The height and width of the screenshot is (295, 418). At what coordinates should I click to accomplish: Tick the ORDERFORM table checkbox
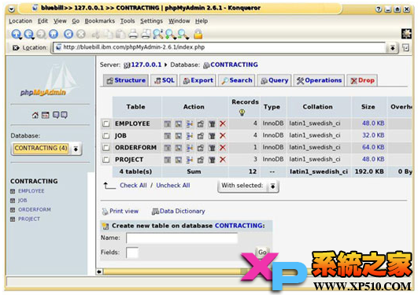[106, 148]
